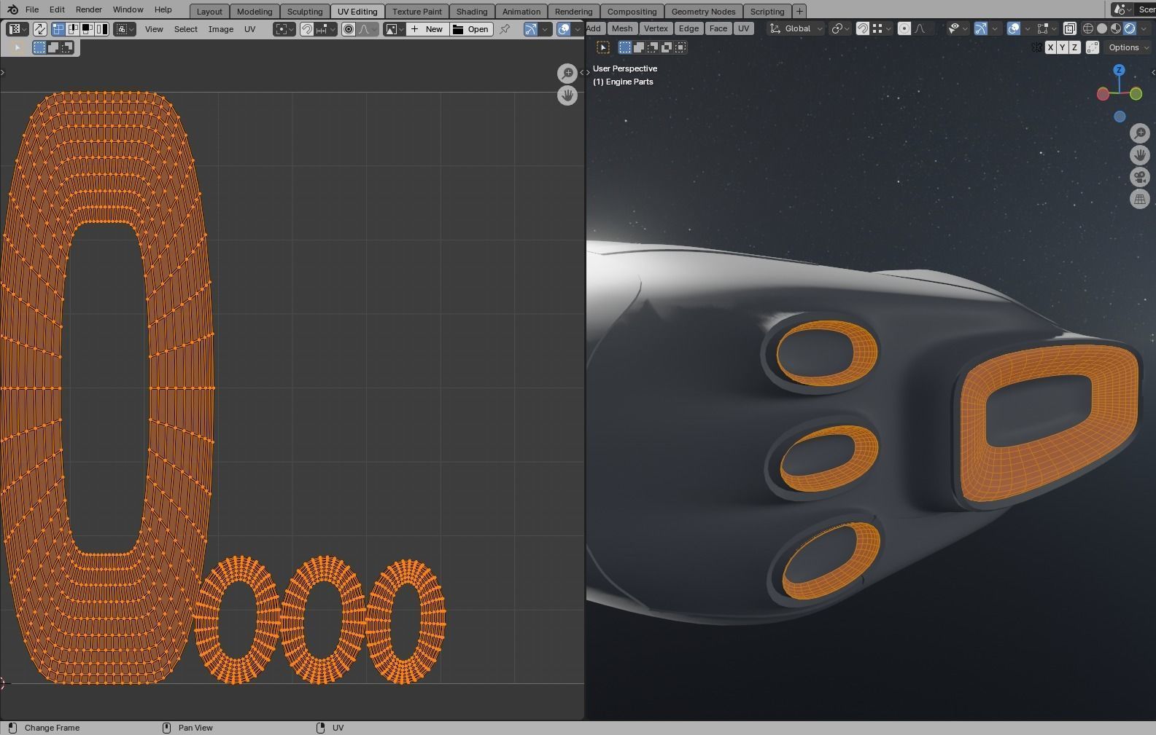Switch to the Geometry Nodes workspace tab
This screenshot has height=735, width=1156.
pyautogui.click(x=703, y=11)
